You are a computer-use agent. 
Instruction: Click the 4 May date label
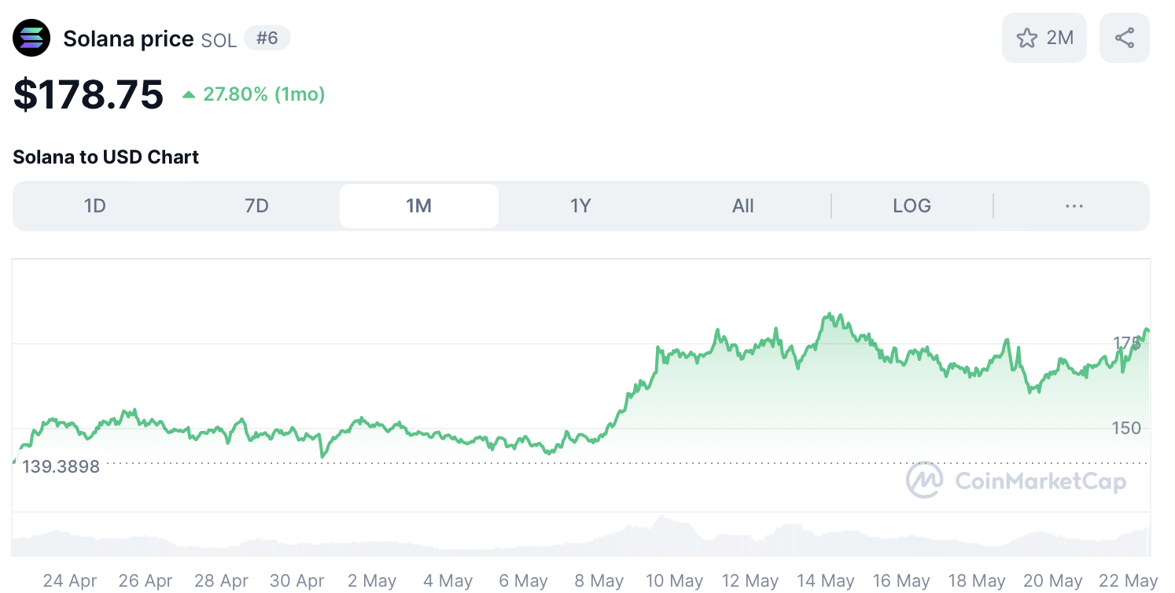click(448, 581)
